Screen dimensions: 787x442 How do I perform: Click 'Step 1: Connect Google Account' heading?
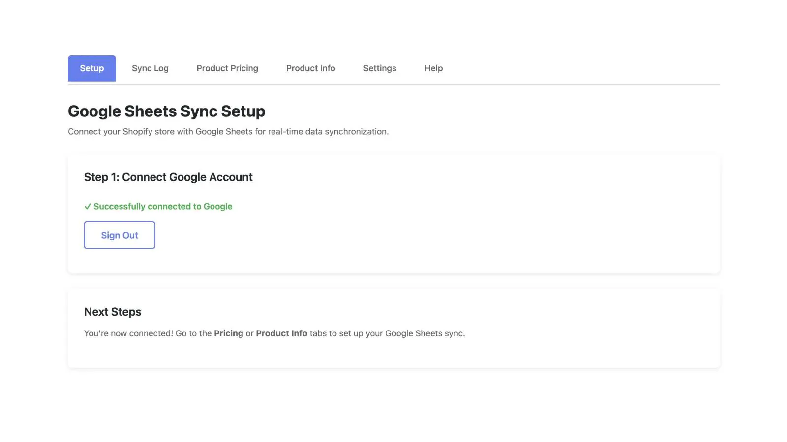click(168, 177)
